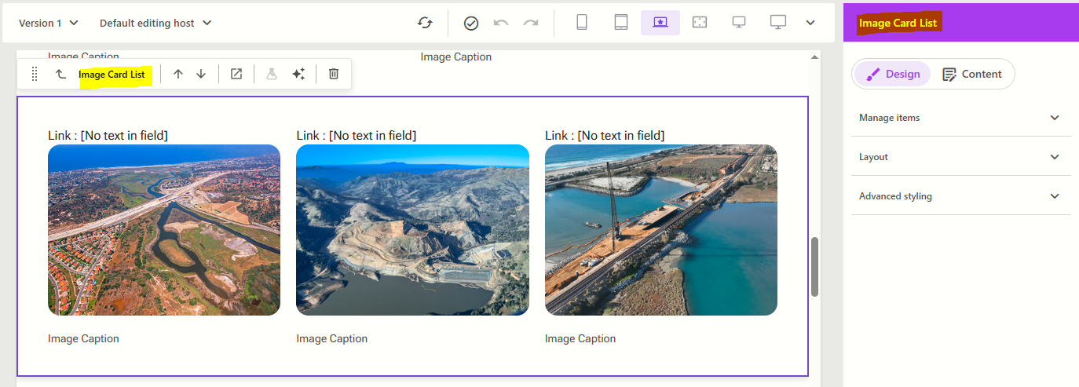This screenshot has height=387, width=1079.
Task: Click the circled checkmark icon in top toolbar
Action: click(471, 23)
